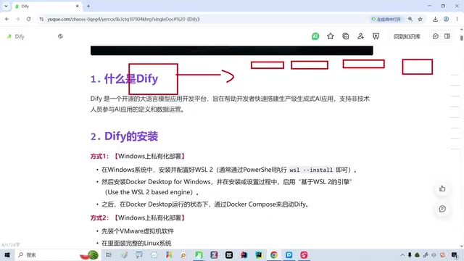Go forward in browser history
This screenshot has width=464, height=261.
pyautogui.click(x=17, y=20)
